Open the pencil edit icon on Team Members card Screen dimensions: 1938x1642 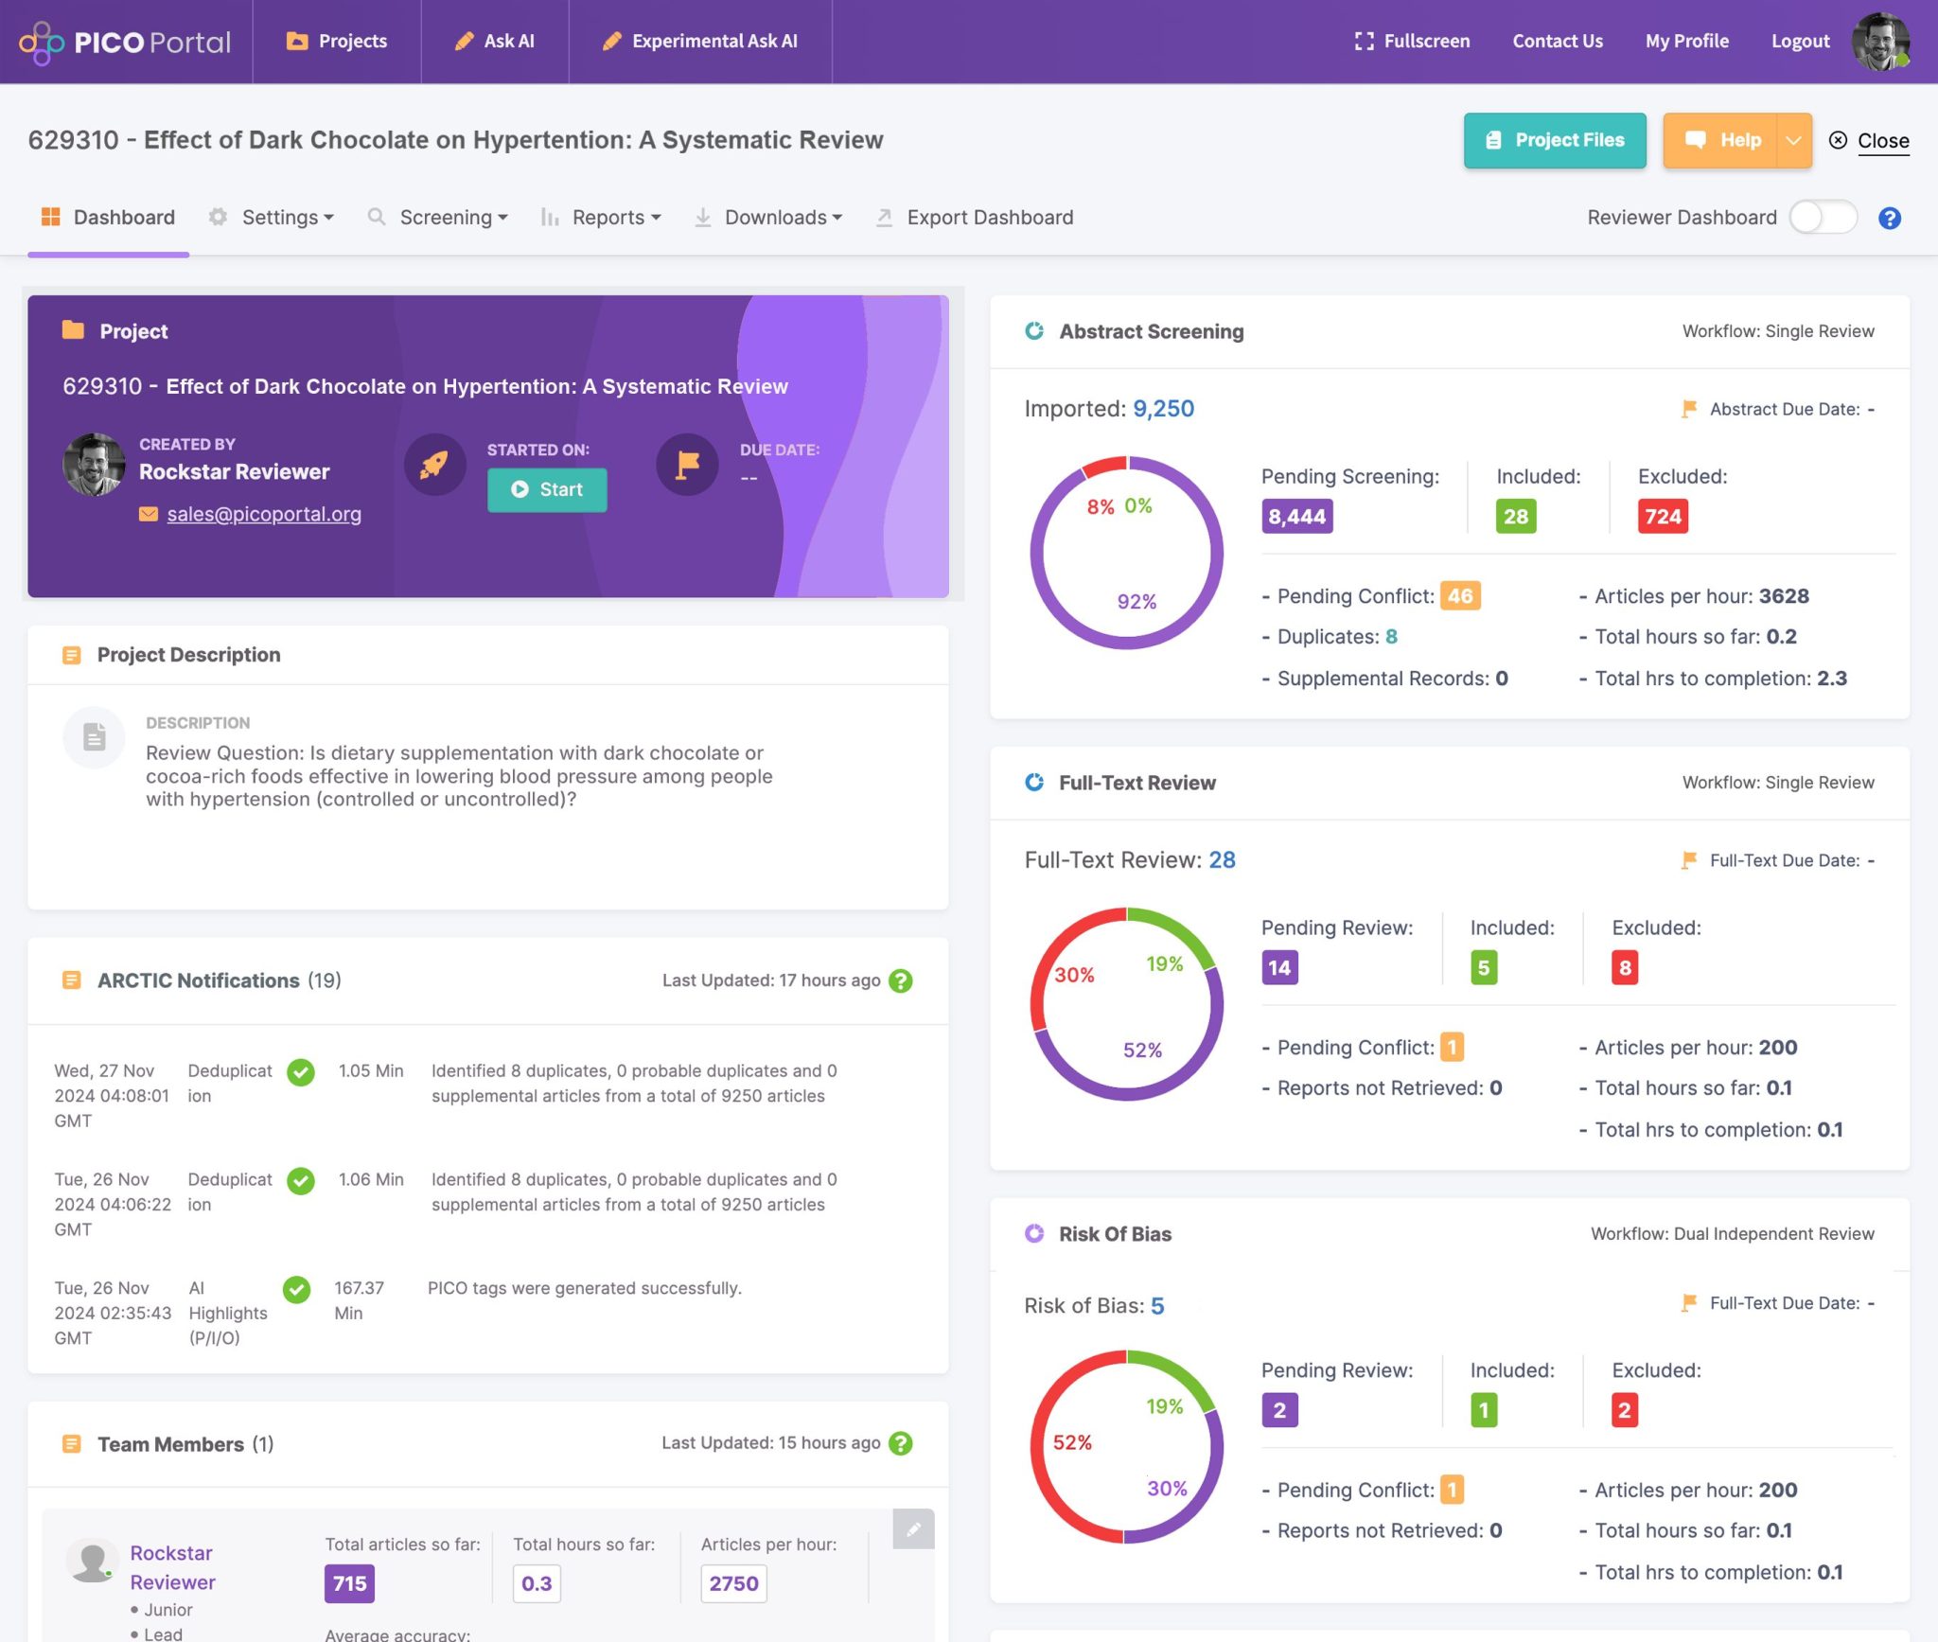point(912,1528)
